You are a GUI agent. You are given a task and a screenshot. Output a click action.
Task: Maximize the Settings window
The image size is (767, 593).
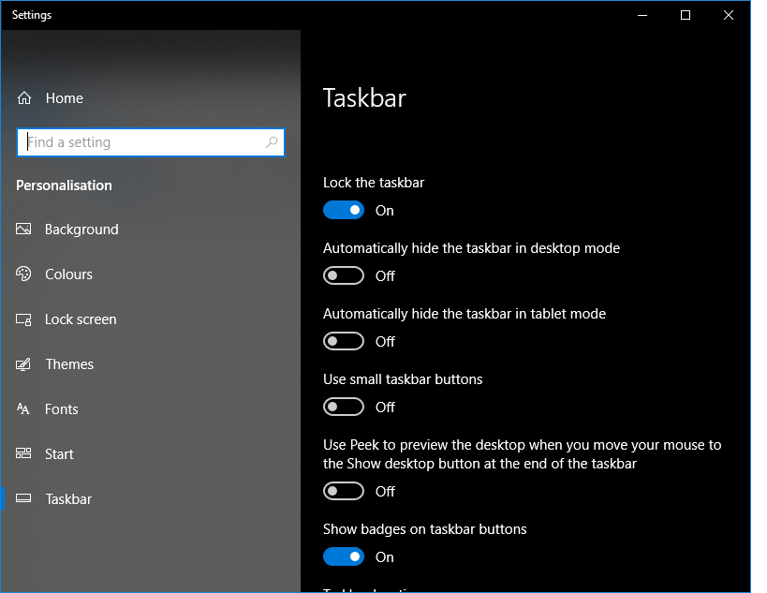click(686, 15)
